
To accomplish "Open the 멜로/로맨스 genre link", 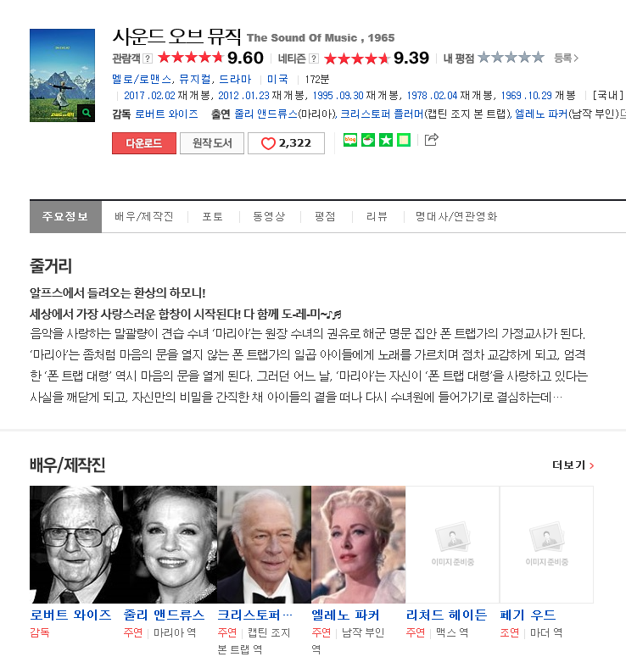I will pos(142,79).
